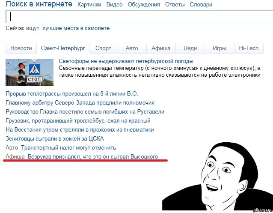The width and height of the screenshot is (273, 213).
Task: Open headline Светофоры не выдерживают петербургской погоды
Action: pyautogui.click(x=126, y=61)
